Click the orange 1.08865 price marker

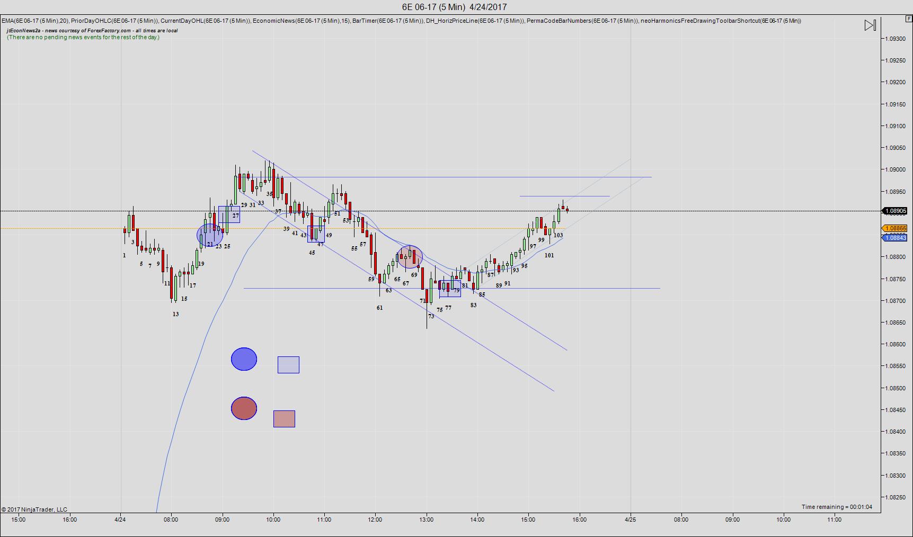(894, 228)
